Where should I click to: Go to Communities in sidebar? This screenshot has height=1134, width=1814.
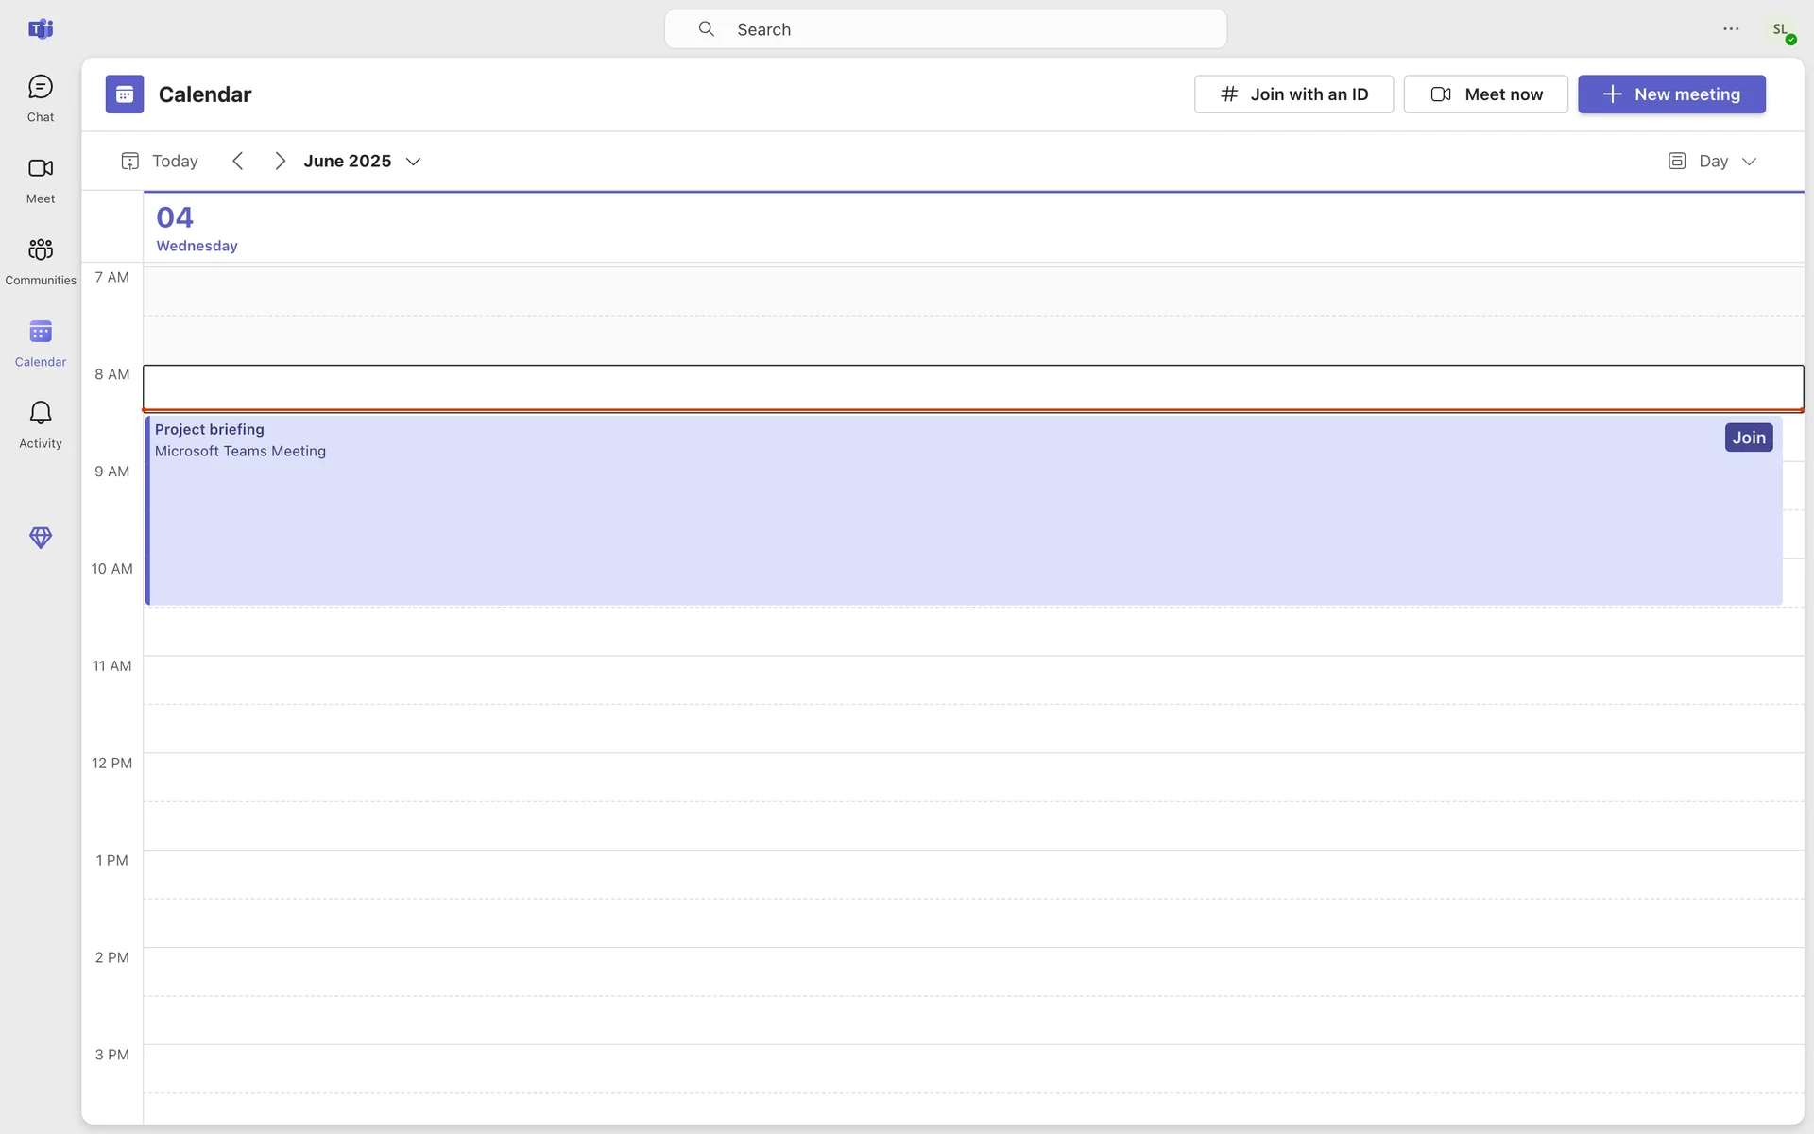click(40, 261)
